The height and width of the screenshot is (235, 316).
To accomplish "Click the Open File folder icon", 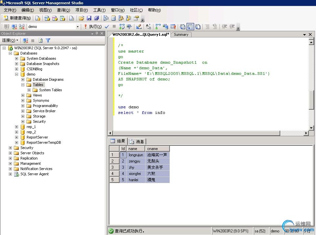I will [81, 18].
